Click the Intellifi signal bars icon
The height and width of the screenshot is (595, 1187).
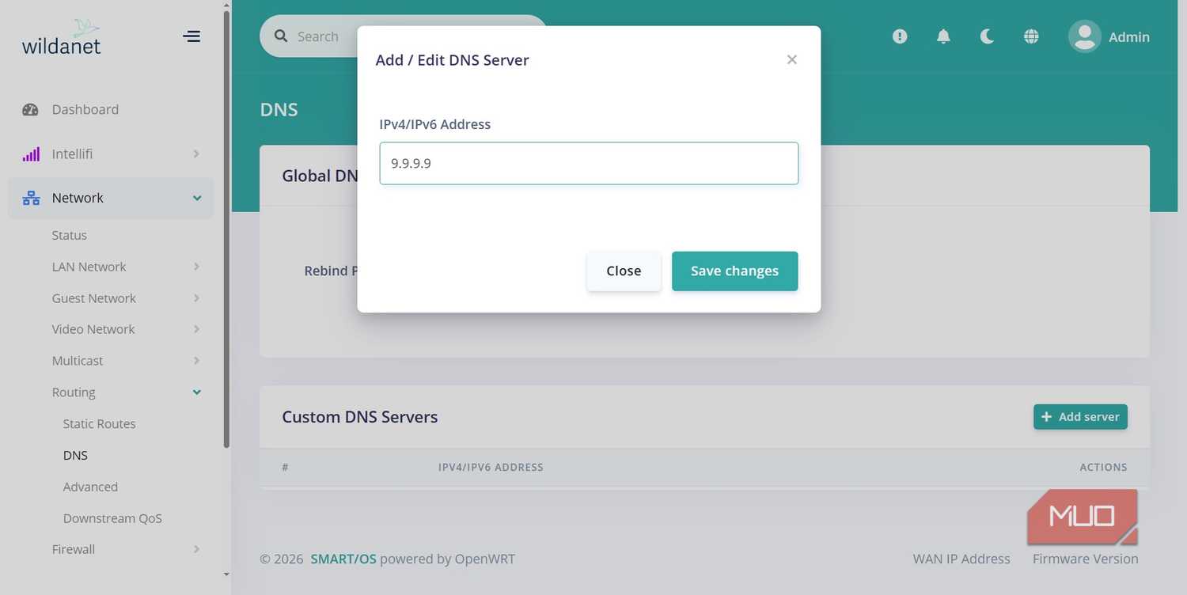(x=31, y=154)
